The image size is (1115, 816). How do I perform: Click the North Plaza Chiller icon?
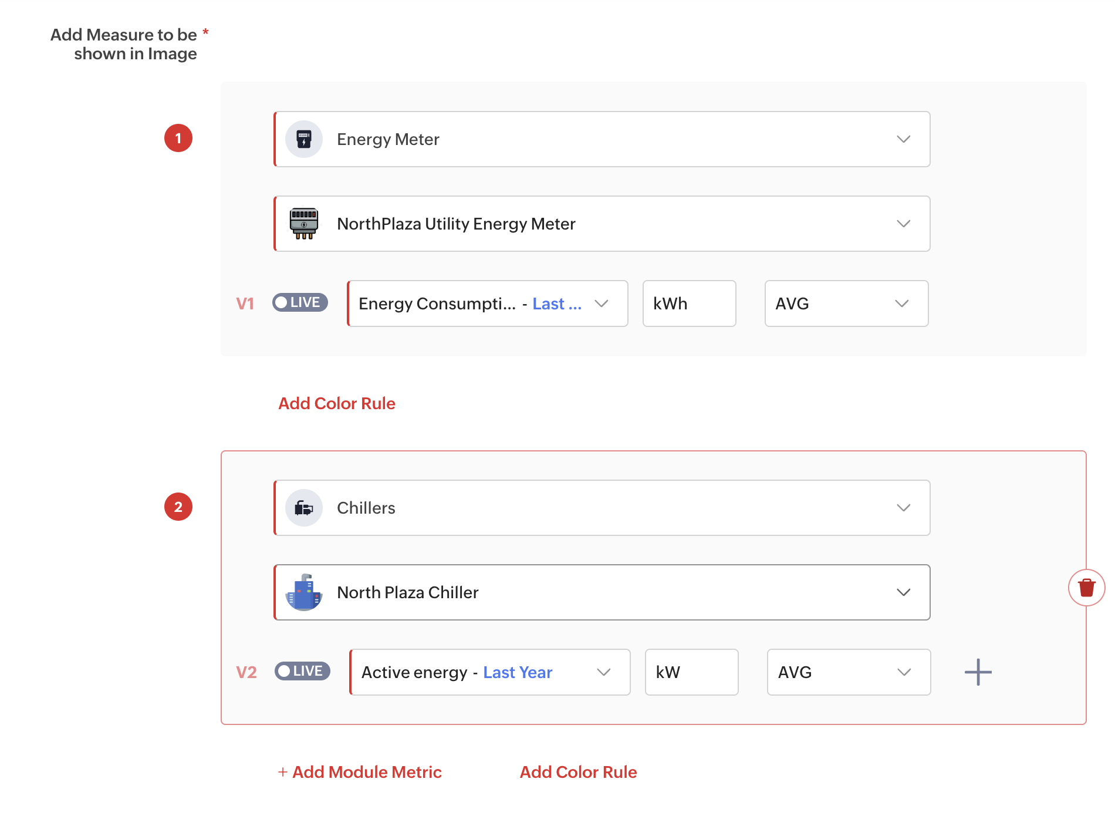click(x=303, y=592)
